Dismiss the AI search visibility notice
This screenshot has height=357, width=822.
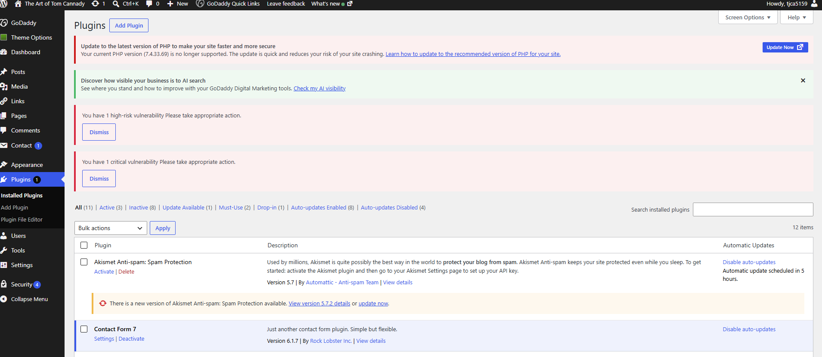pos(803,80)
